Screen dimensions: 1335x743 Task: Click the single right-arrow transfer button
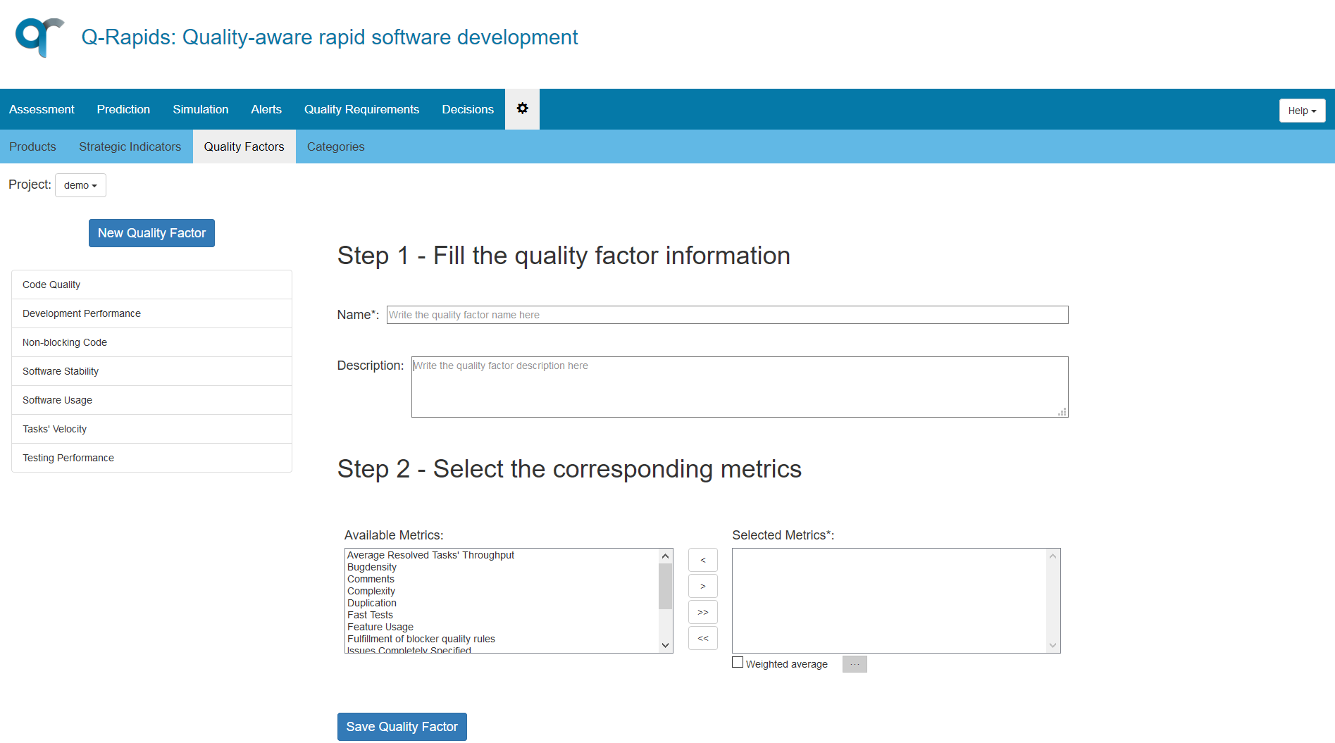pos(702,585)
